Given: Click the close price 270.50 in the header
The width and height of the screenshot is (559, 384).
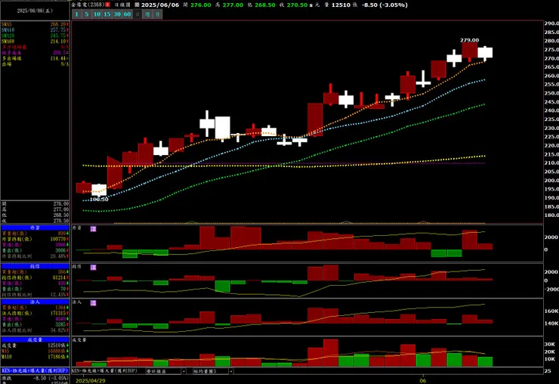Looking at the screenshot, I should [297, 5].
